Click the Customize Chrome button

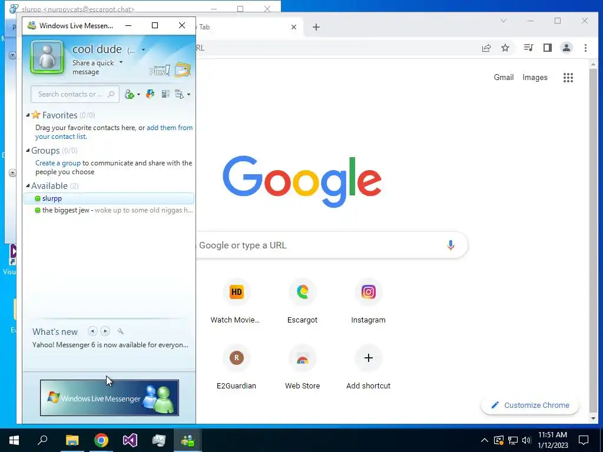click(530, 405)
